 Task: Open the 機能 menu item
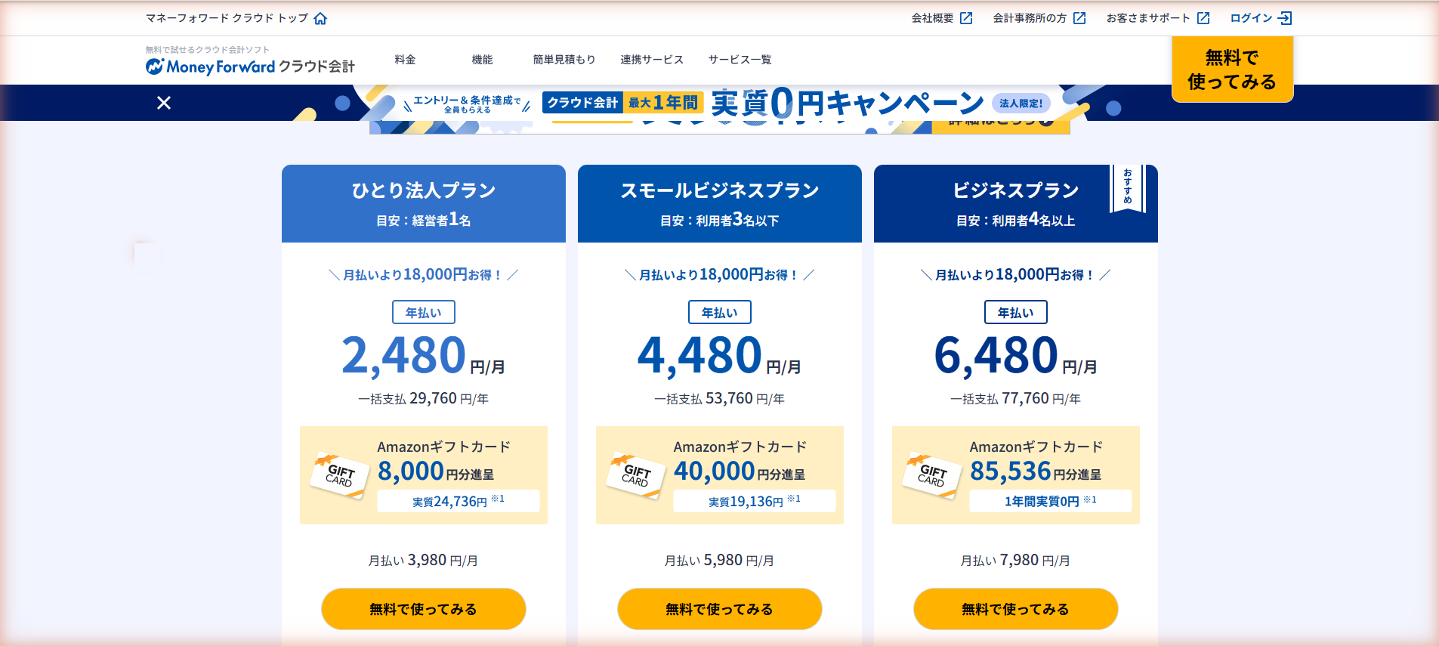coord(482,60)
